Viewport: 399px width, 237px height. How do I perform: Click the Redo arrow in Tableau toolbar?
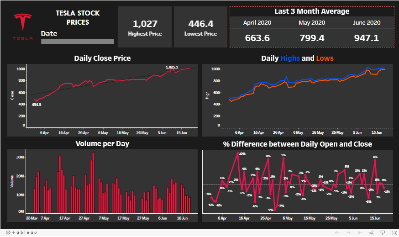pyautogui.click(x=348, y=233)
